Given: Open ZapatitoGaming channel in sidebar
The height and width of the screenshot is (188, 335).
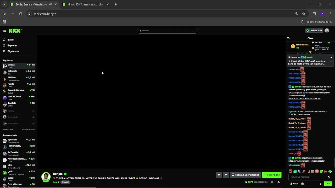Looking at the screenshot, I should pyautogui.click(x=18, y=92).
